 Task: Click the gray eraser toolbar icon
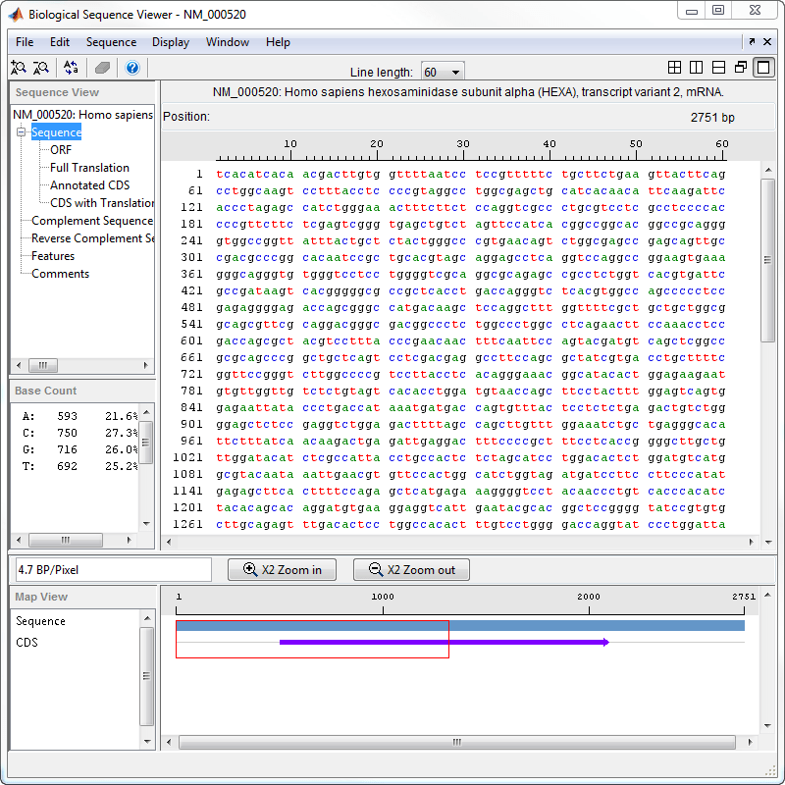pyautogui.click(x=102, y=68)
